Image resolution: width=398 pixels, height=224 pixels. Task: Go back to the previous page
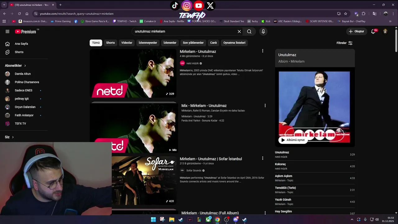[x=4, y=14]
